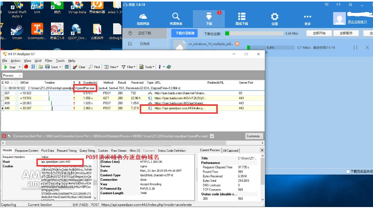Click the Process grouping column chip
This screenshot has width=373, height=209.
12,76
